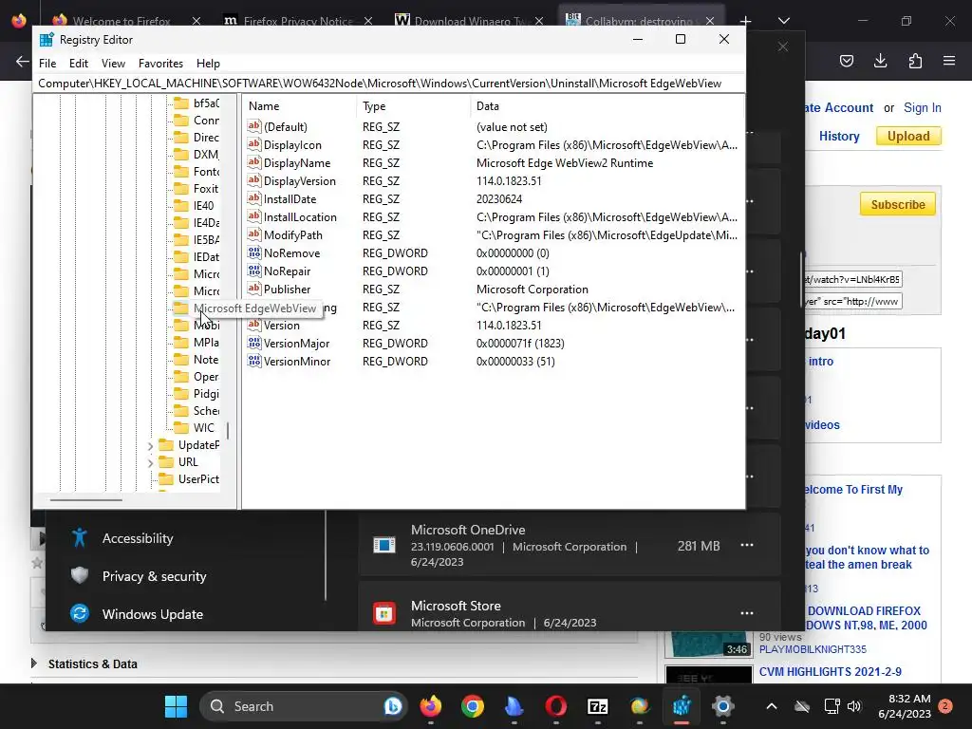Open Firefox downloads panel
This screenshot has width=972, height=729.
click(x=880, y=61)
